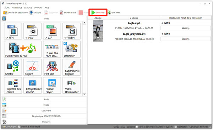Open the Rogner crop tool
The image size is (213, 130).
(32, 67)
